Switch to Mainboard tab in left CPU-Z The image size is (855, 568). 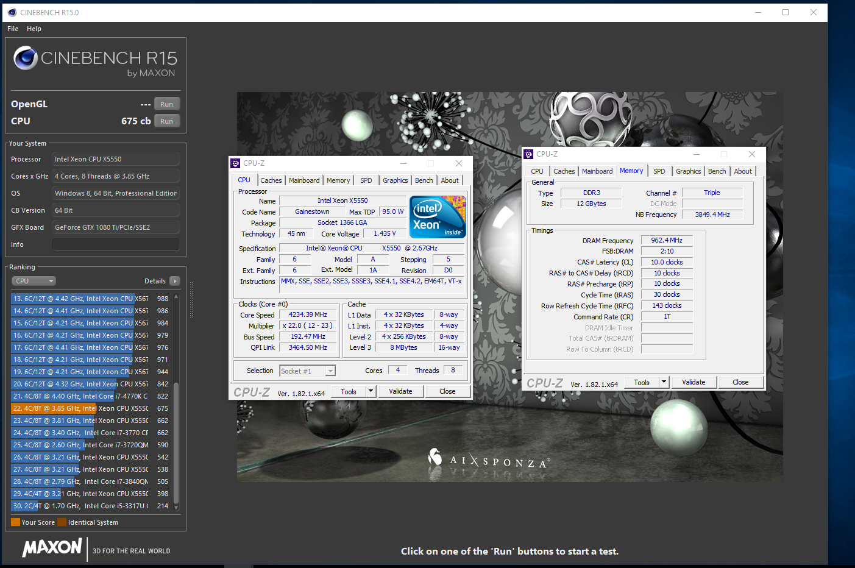pos(304,180)
